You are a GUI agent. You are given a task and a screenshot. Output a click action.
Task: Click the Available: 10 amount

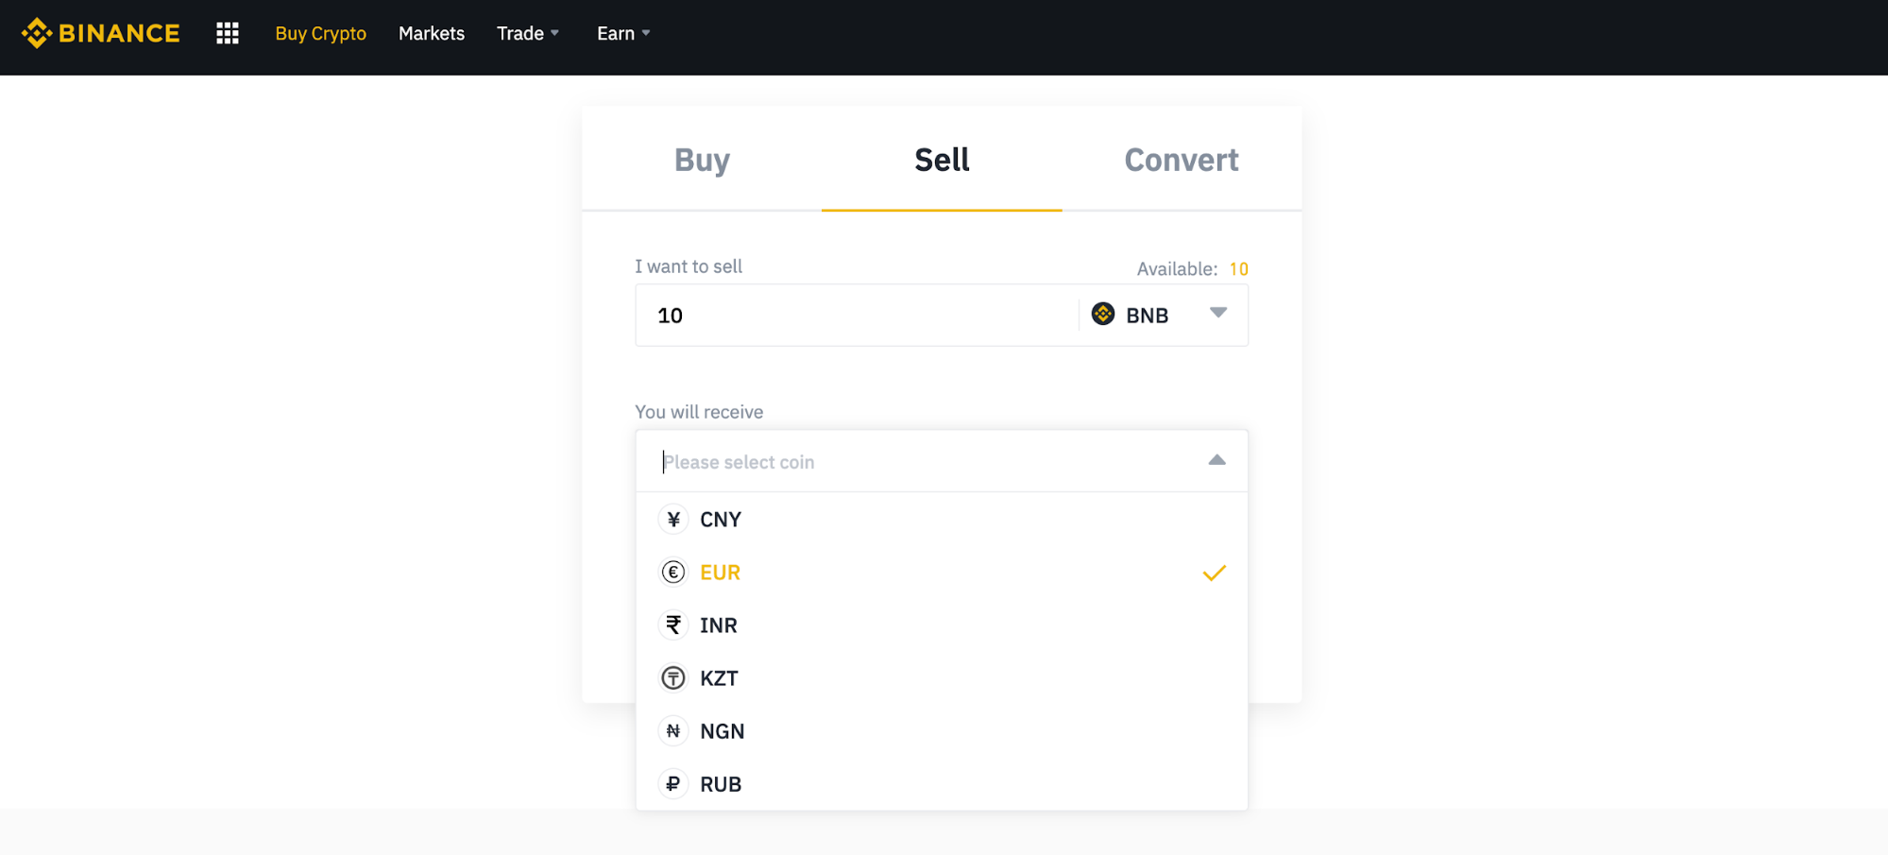click(x=1238, y=268)
